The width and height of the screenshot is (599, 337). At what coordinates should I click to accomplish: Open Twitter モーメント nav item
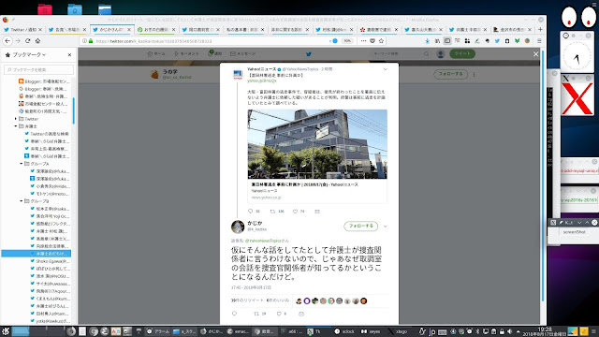tap(186, 54)
